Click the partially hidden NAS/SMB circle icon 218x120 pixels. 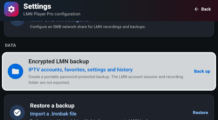pyautogui.click(x=17, y=23)
